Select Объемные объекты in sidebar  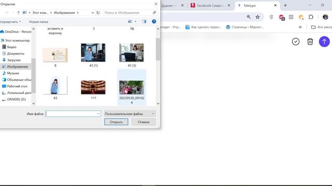[x=17, y=80]
